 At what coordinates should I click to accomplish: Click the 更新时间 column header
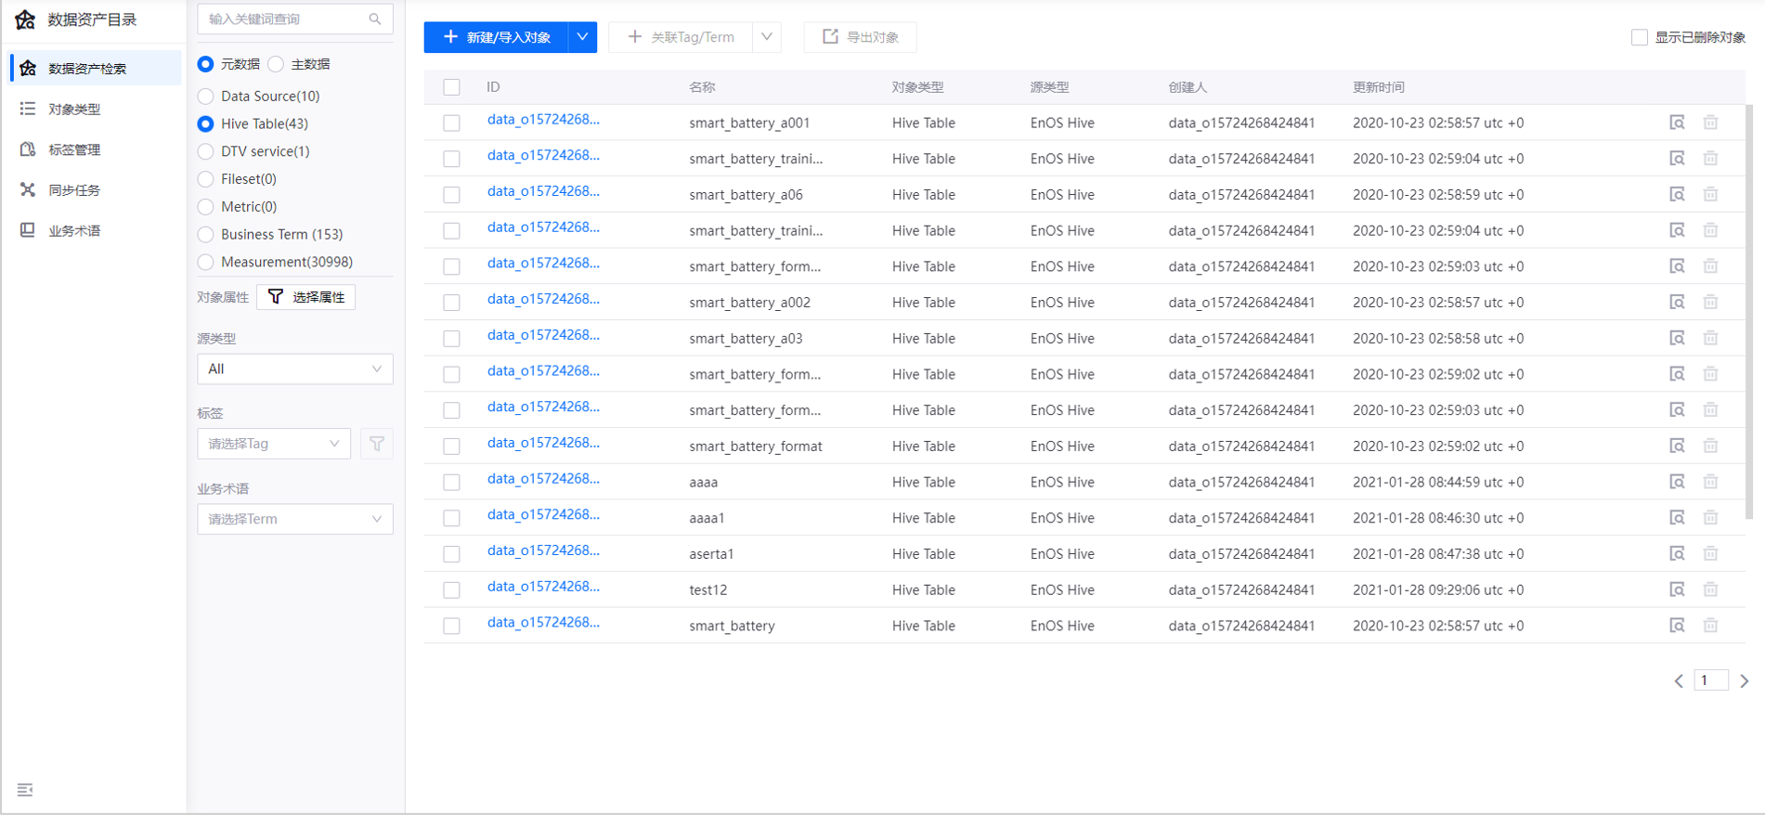(1378, 87)
